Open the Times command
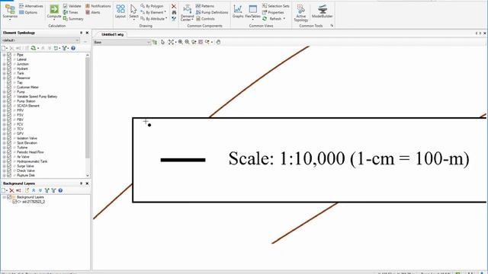This screenshot has width=488, height=274. 70,12
